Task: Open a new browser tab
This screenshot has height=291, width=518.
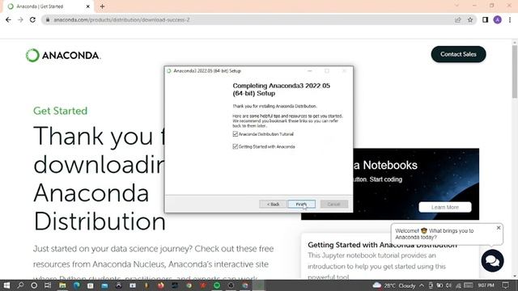Action: point(102,6)
